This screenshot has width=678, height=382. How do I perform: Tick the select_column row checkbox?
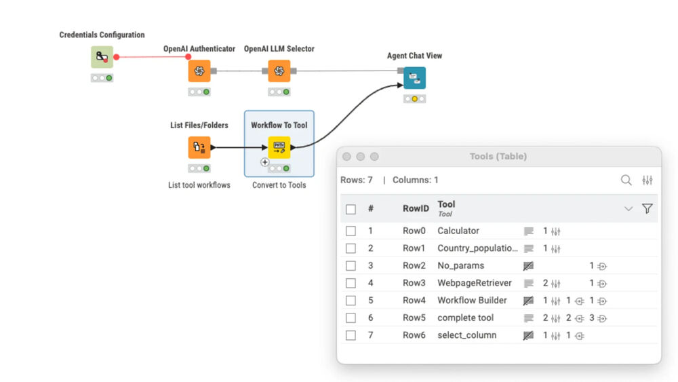tap(351, 335)
